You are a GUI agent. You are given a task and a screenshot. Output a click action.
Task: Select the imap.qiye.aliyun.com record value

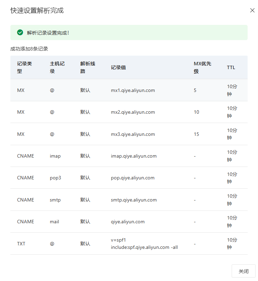(x=134, y=156)
